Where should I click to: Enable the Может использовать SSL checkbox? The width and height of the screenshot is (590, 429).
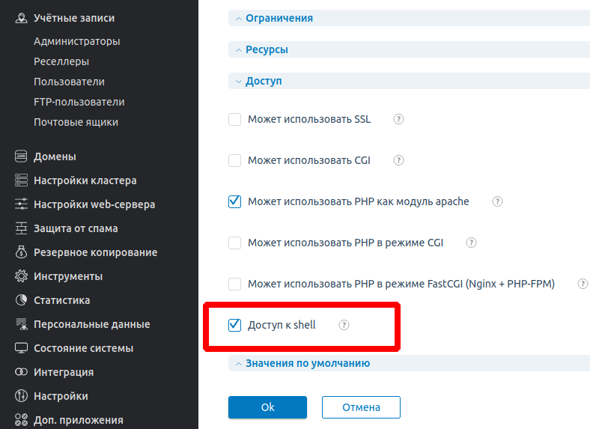(235, 119)
